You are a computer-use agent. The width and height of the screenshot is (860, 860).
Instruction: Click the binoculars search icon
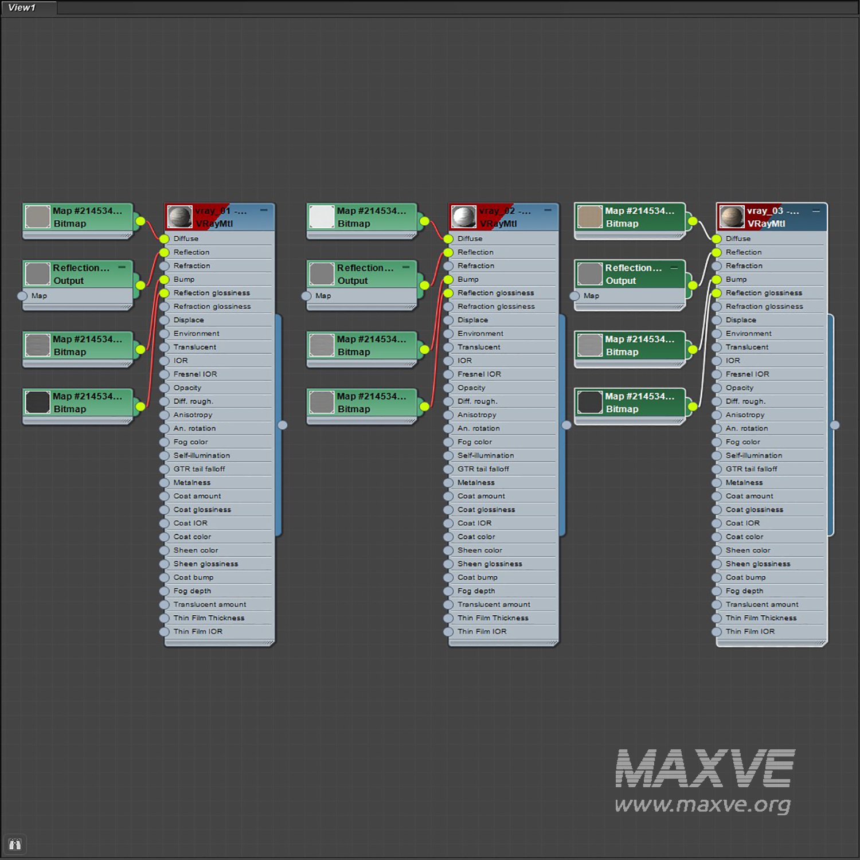pyautogui.click(x=15, y=844)
